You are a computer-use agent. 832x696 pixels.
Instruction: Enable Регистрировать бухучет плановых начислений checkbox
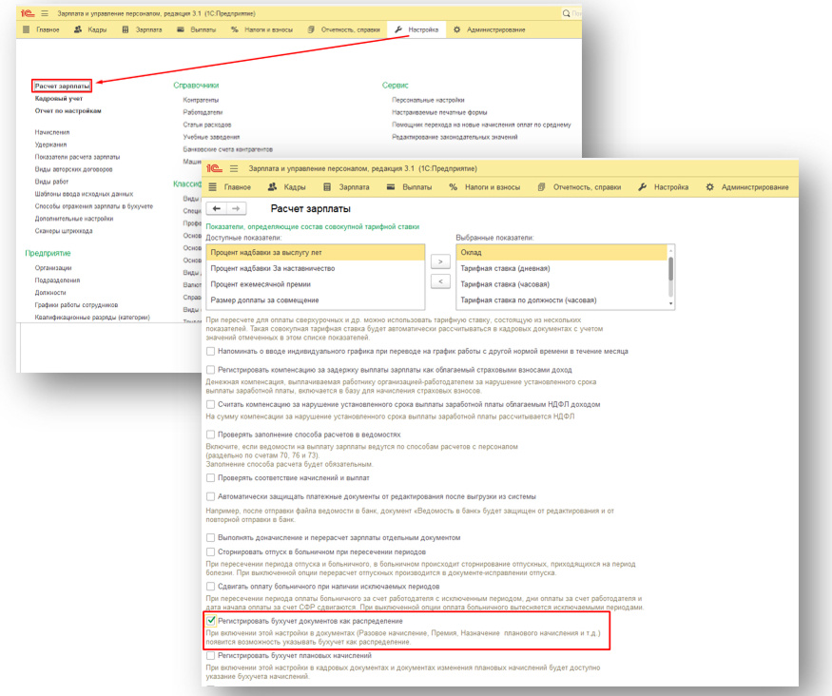[x=211, y=656]
